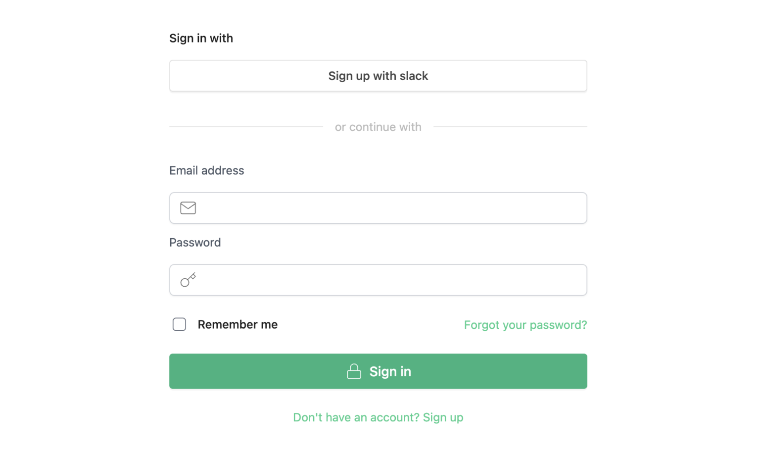Click the Sign in text on green button

pos(390,371)
